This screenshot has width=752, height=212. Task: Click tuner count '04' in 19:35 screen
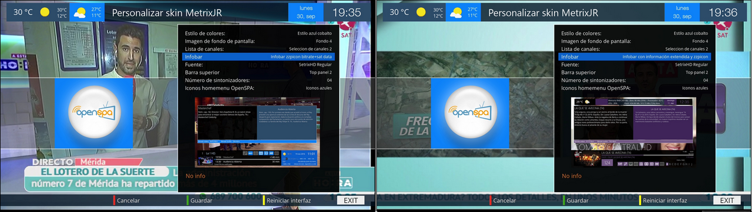pos(329,80)
